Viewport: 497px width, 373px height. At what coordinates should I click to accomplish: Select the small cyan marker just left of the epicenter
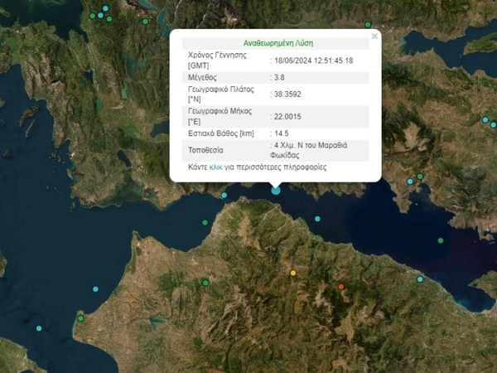(224, 195)
